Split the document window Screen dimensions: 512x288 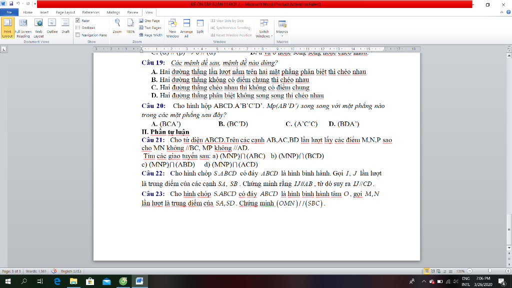[x=200, y=26]
